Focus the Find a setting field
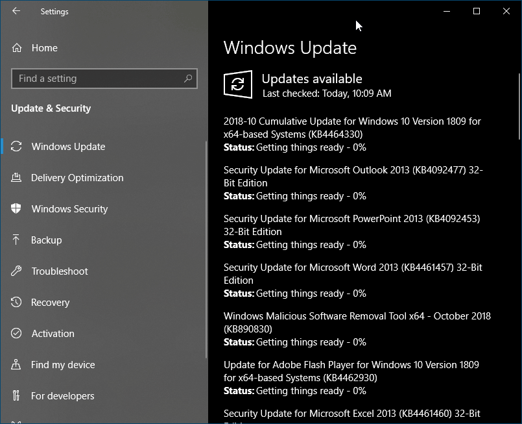522x424 pixels. pos(104,79)
